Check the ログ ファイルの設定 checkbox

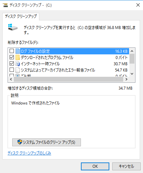(x=12, y=51)
